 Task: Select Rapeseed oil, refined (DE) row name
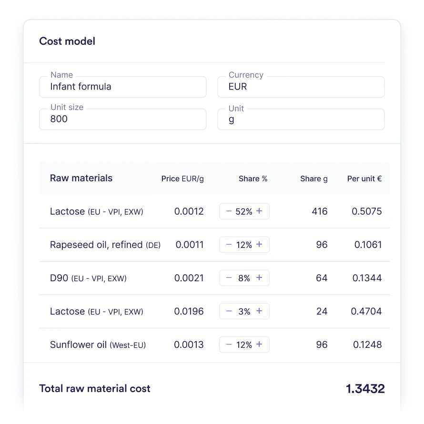(105, 245)
